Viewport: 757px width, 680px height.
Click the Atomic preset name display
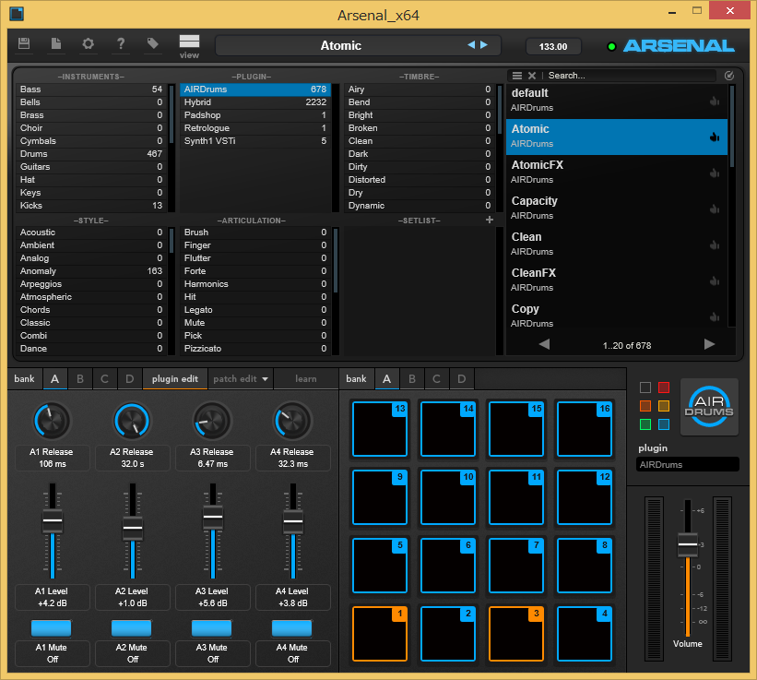341,45
